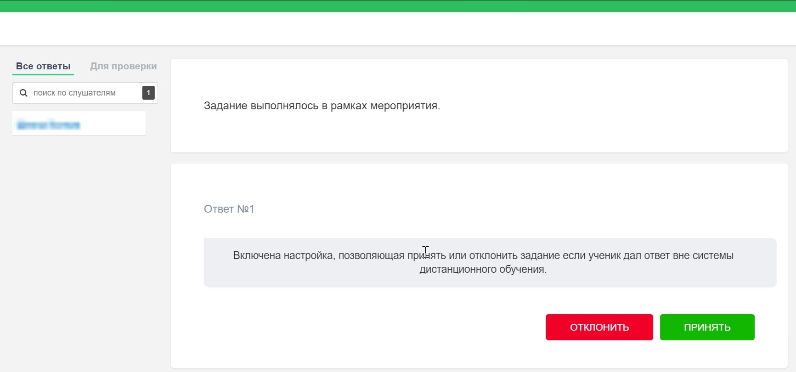
Task: Click the magnifier icon in listener search
Action: pos(23,93)
